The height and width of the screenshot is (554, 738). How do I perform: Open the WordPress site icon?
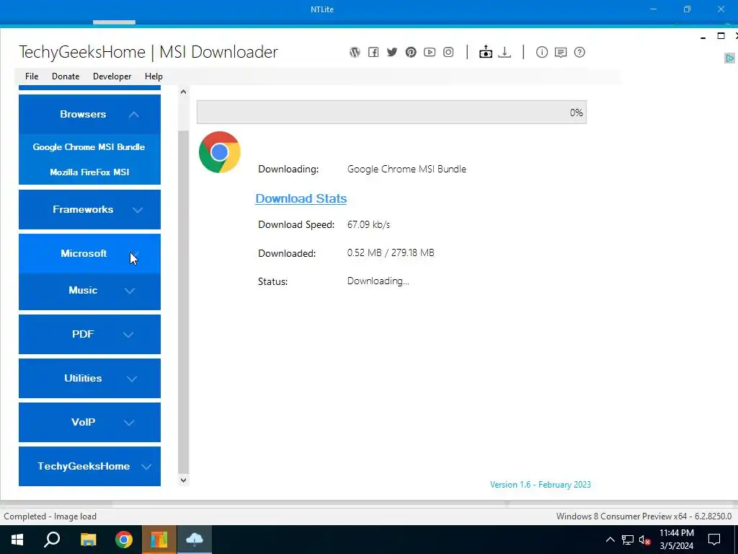(355, 52)
